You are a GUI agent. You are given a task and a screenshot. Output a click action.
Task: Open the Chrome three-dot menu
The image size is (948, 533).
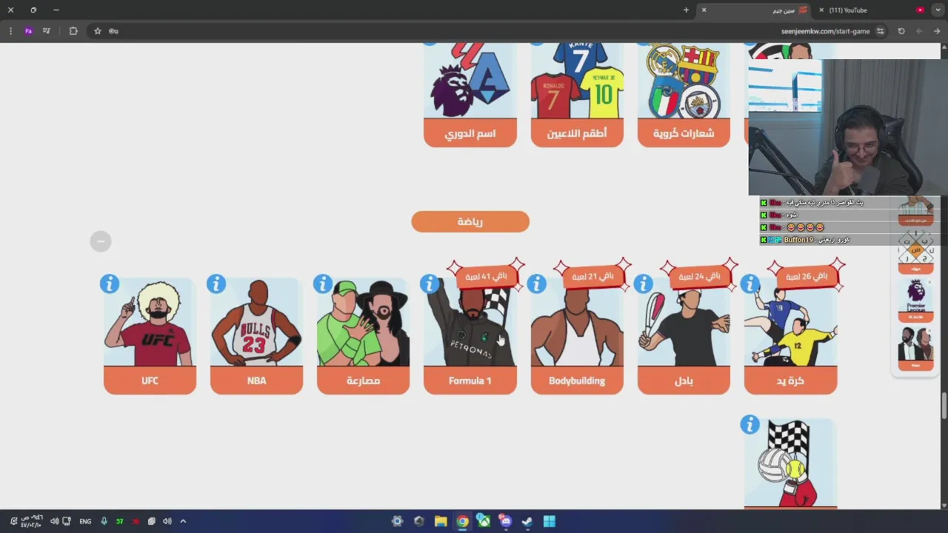coord(10,31)
